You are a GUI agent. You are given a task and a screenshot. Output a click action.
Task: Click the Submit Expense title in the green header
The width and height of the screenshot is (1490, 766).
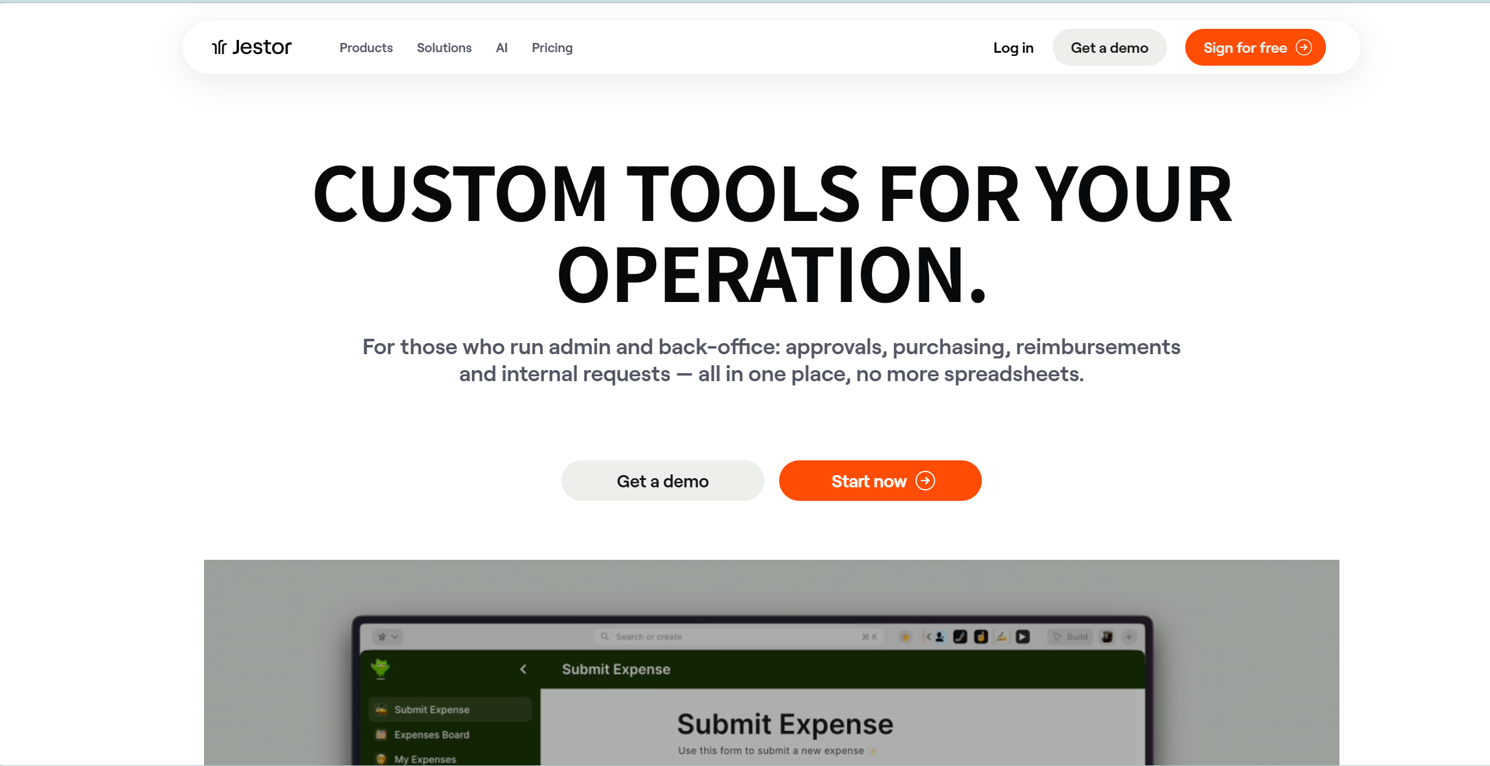[x=616, y=669]
